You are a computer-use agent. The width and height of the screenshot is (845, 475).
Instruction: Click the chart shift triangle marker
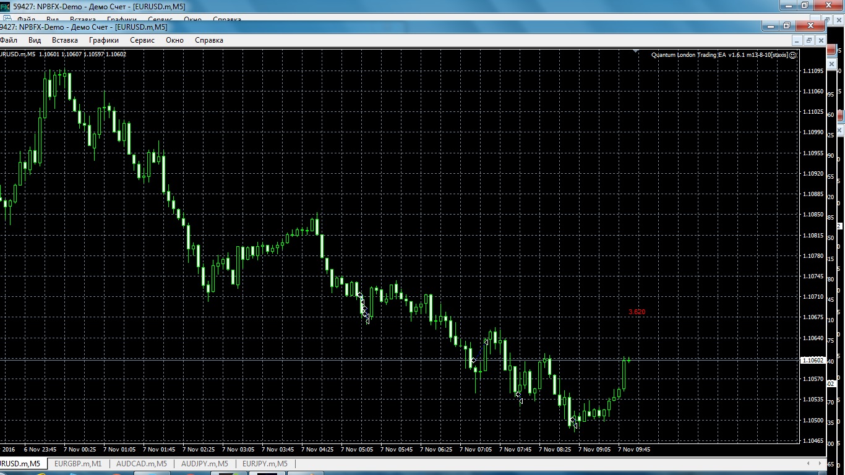[637, 52]
